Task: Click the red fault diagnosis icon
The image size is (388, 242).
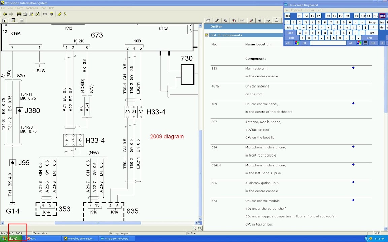Action: pos(234,20)
